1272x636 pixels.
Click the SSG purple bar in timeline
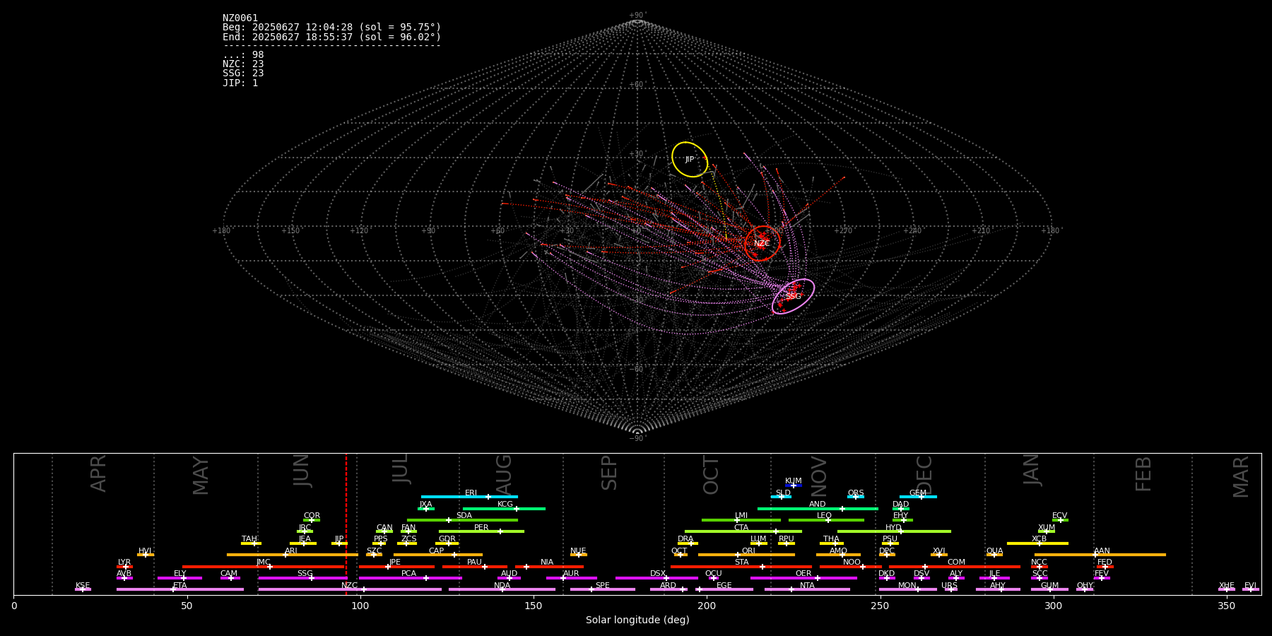click(x=302, y=578)
